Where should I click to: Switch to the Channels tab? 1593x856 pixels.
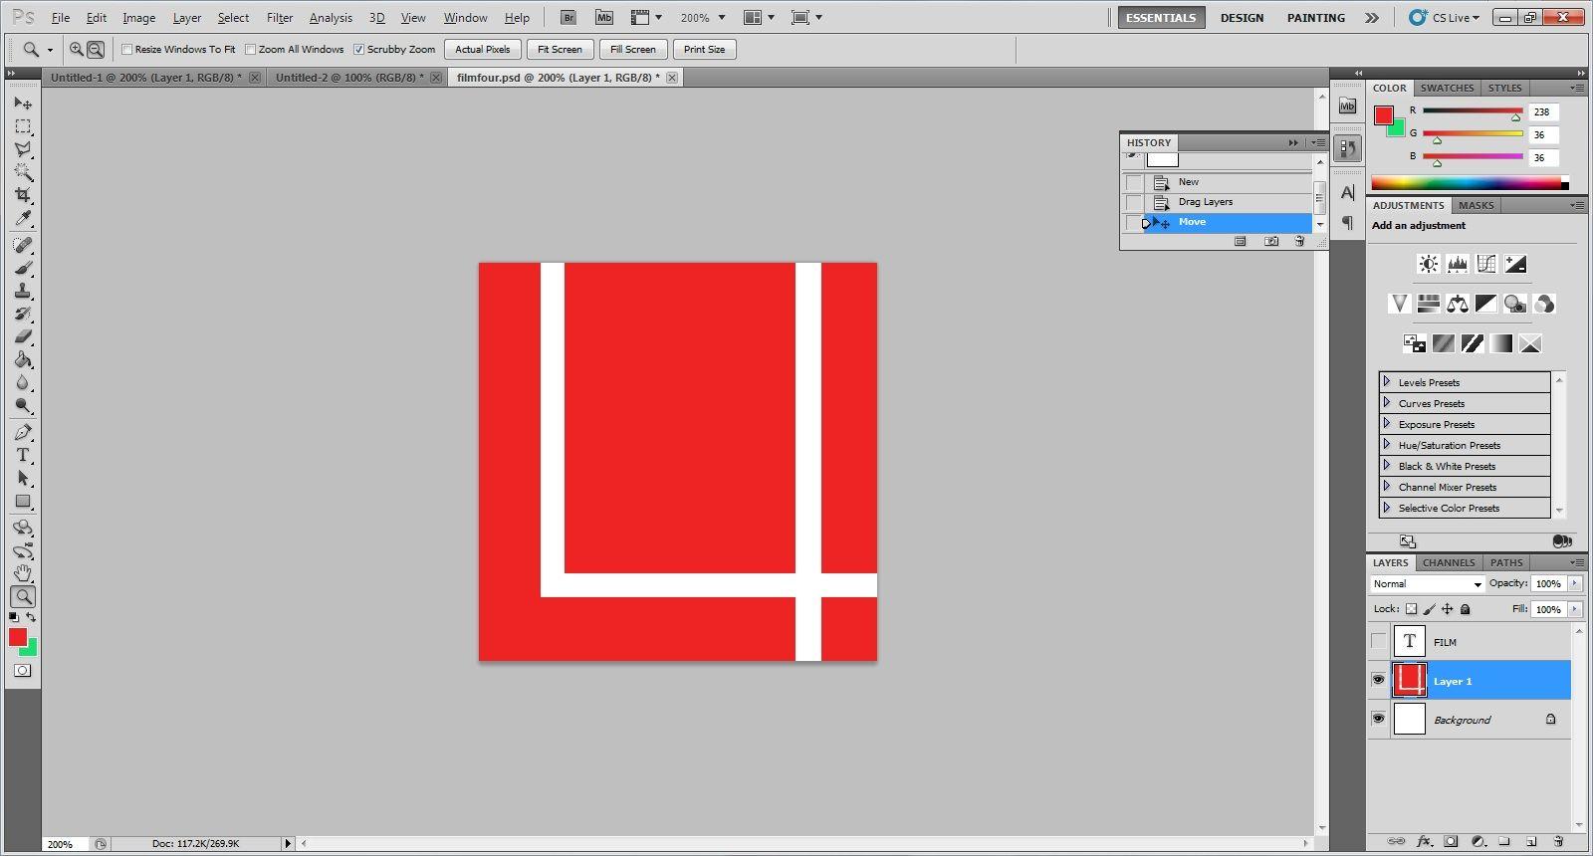1449,563
